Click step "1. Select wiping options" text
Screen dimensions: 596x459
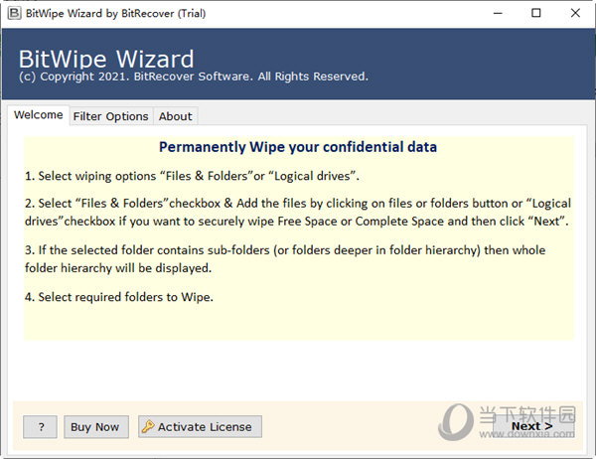pos(192,176)
